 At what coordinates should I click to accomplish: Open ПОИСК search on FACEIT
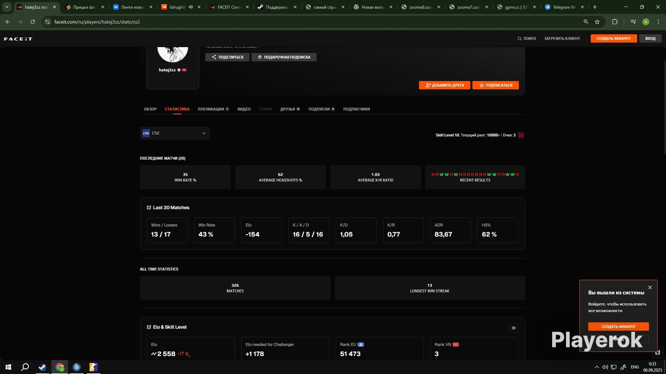click(527, 39)
